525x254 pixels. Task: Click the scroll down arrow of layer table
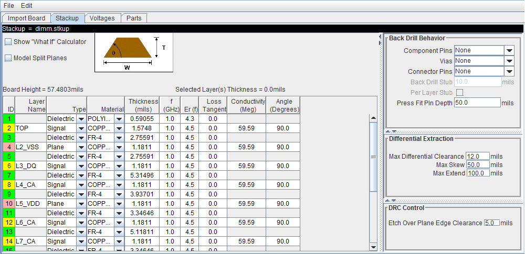pos(373,247)
